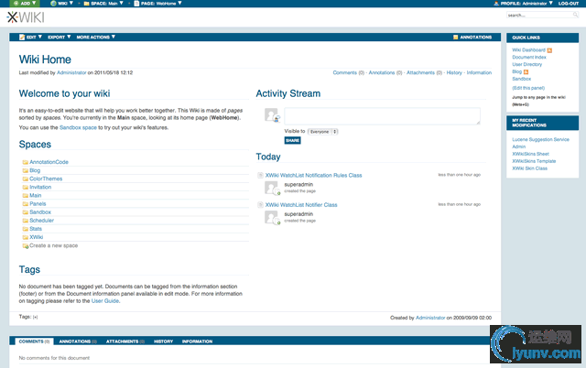Open Document Index quick link

[x=529, y=57]
